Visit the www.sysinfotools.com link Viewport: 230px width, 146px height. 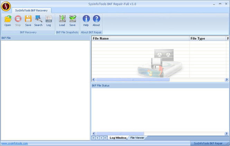click(x=15, y=143)
